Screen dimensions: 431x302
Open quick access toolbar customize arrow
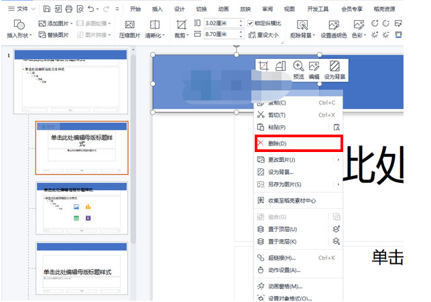[x=117, y=9]
